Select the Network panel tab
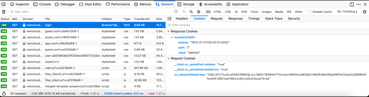The height and width of the screenshot is (97, 369). click(164, 4)
